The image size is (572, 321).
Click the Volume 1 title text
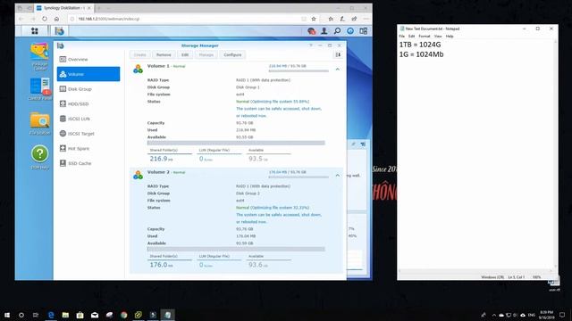click(x=158, y=66)
